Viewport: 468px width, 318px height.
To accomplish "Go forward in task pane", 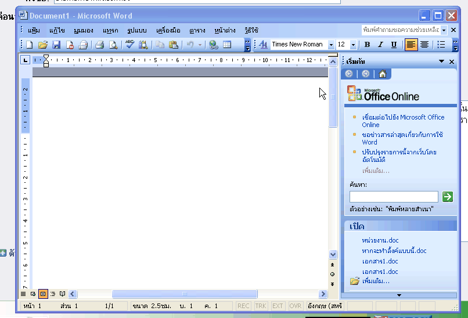I will click(366, 74).
